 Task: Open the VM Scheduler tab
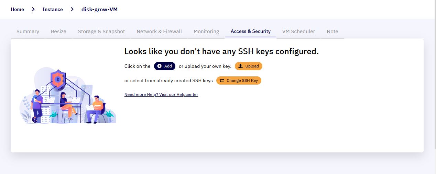pos(298,32)
